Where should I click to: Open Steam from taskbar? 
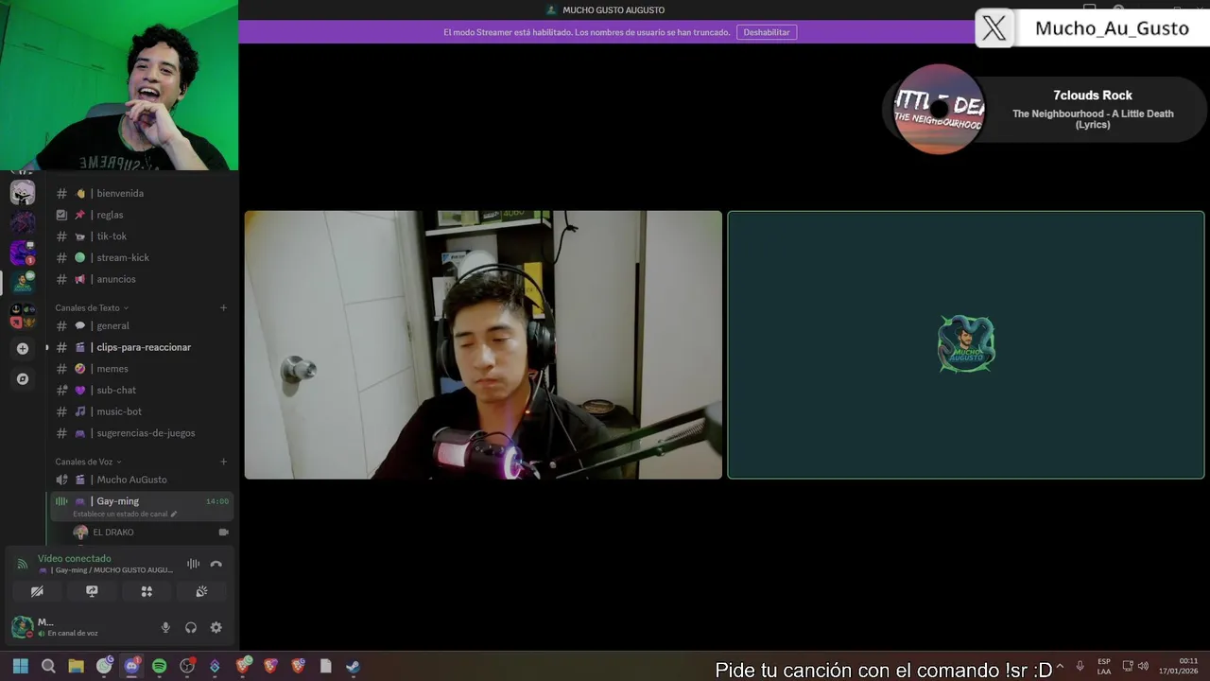pos(353,666)
